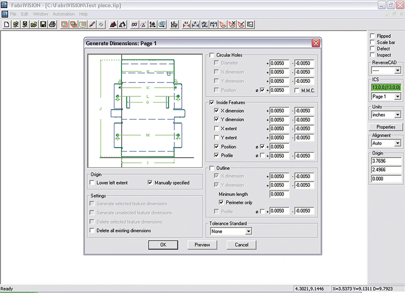405x293 pixels.
Task: Enable the Outline group checkbox
Action: (212, 168)
